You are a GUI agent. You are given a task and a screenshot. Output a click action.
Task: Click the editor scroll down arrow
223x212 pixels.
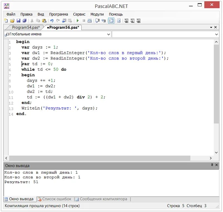point(216,153)
